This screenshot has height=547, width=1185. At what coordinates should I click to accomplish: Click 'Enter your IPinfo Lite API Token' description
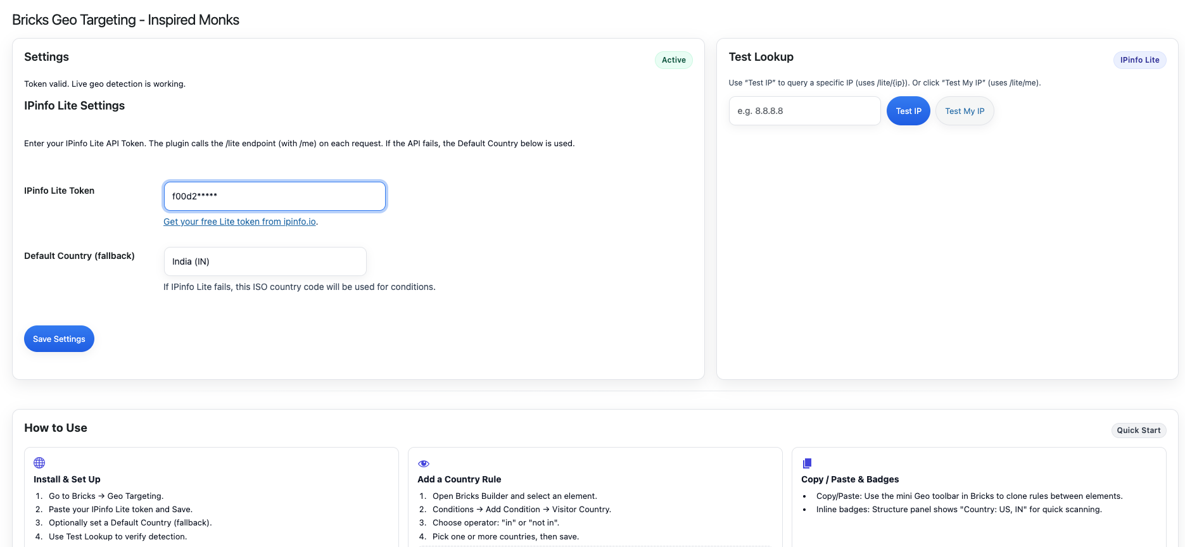[x=300, y=144]
